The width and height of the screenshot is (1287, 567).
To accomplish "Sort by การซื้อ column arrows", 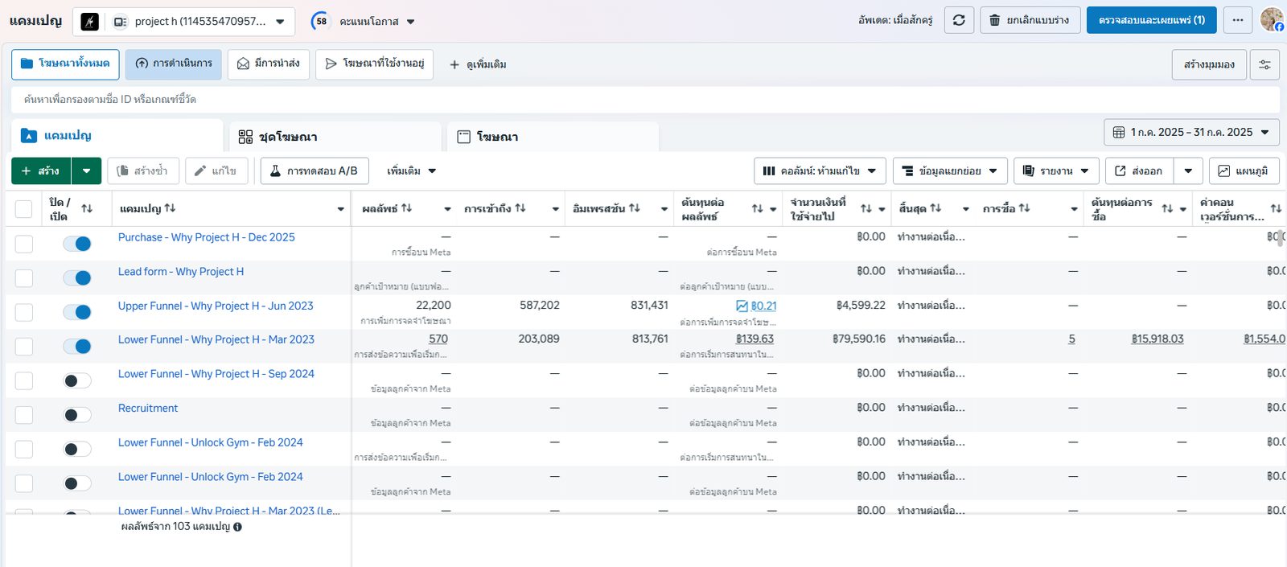I will [x=1024, y=208].
